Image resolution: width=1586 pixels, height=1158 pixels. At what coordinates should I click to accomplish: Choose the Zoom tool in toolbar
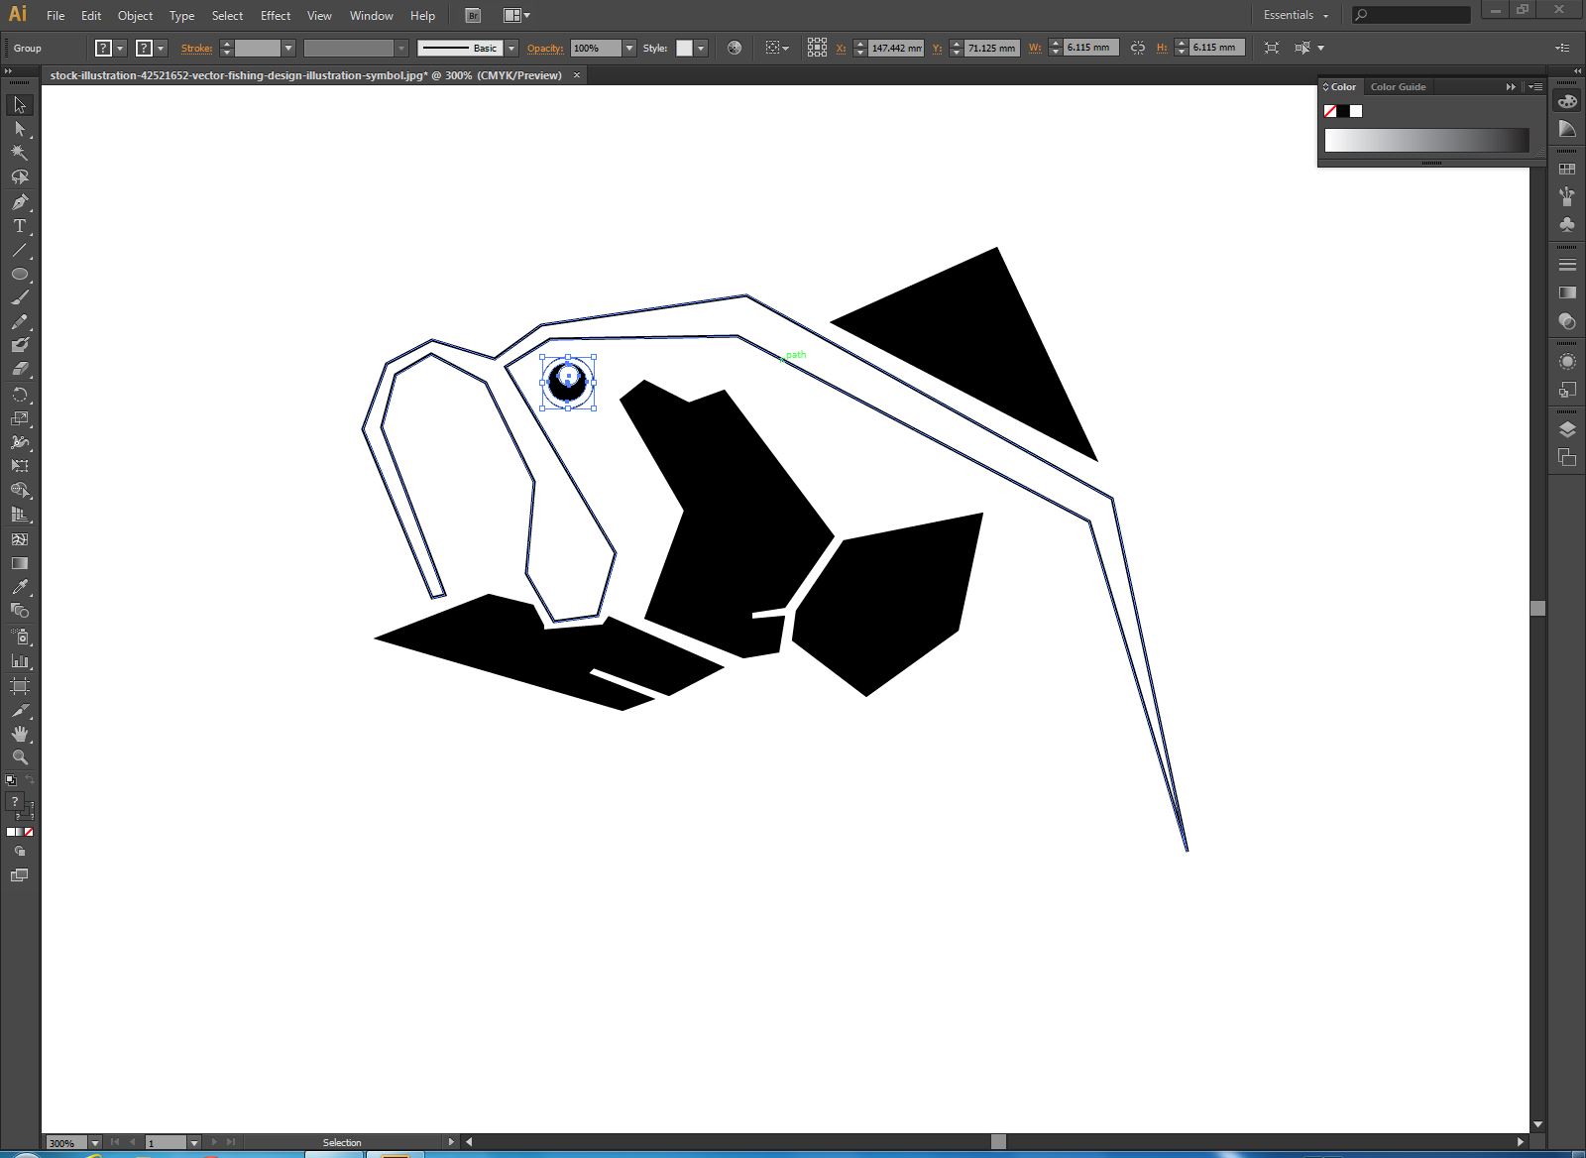click(19, 757)
